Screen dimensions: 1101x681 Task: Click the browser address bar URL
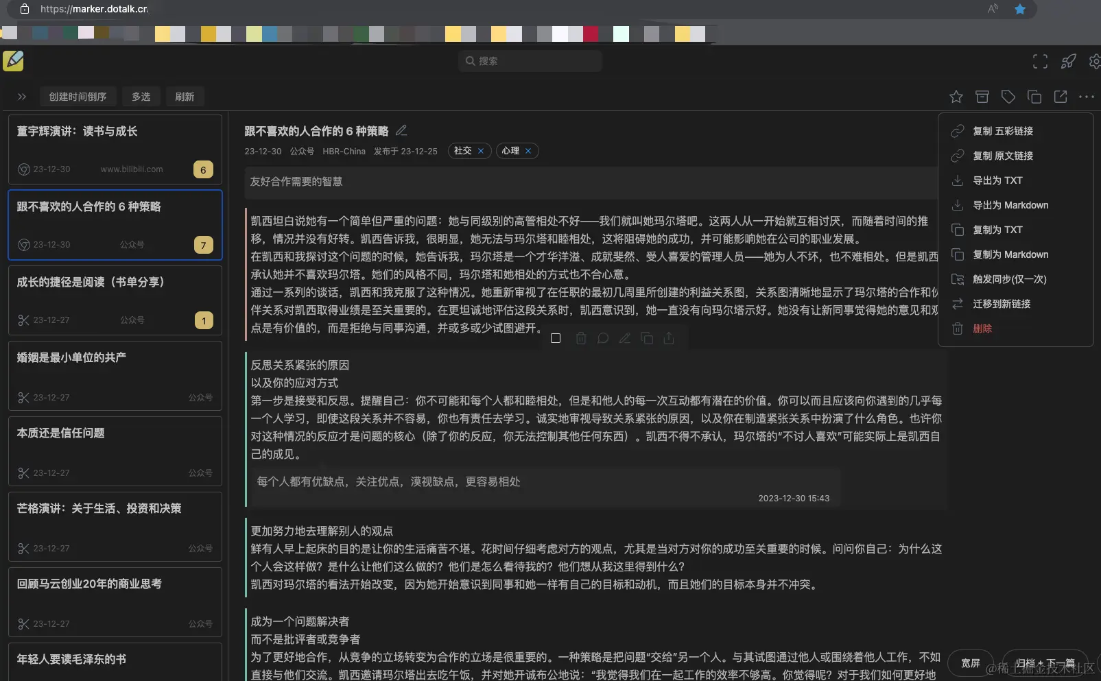click(x=94, y=9)
